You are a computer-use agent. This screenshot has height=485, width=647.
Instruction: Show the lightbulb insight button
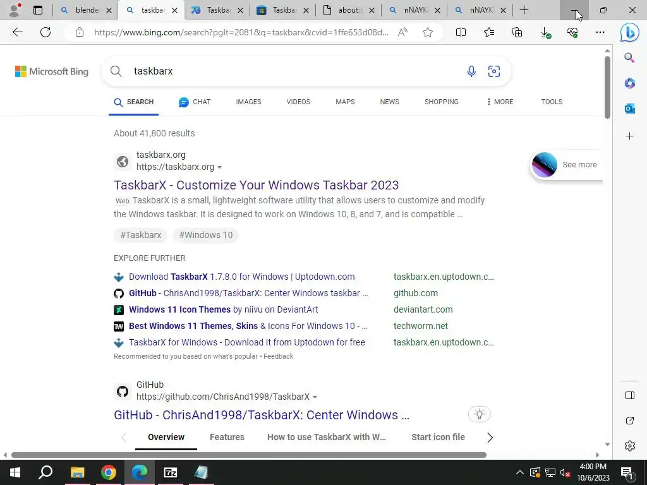pos(480,414)
